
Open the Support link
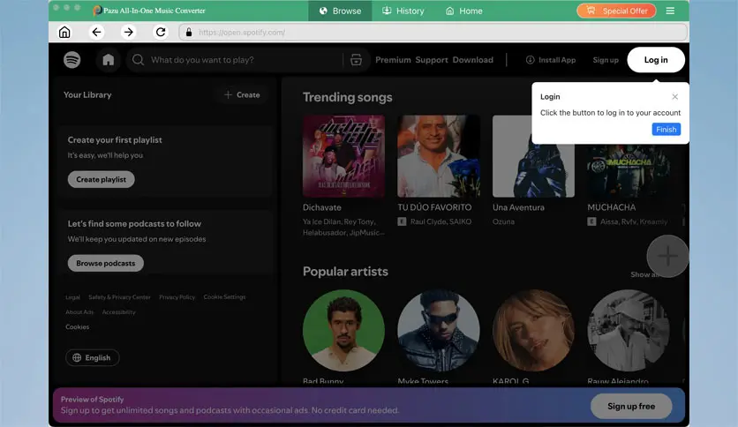coord(432,60)
